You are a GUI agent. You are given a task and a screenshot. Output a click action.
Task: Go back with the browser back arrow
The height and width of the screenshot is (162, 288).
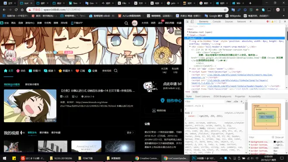point(4,10)
